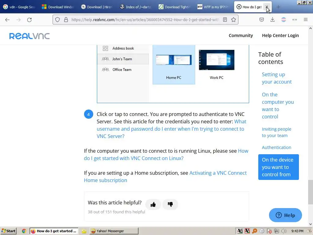Image resolution: width=313 pixels, height=235 pixels.
Task: Jump to Authentication section
Action: [x=276, y=147]
